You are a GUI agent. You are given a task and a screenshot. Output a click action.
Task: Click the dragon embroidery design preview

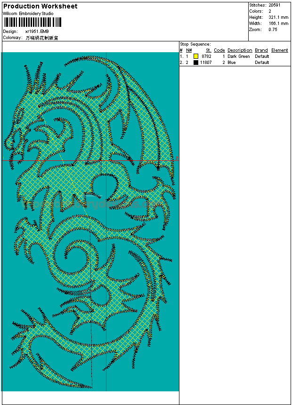[90, 222]
